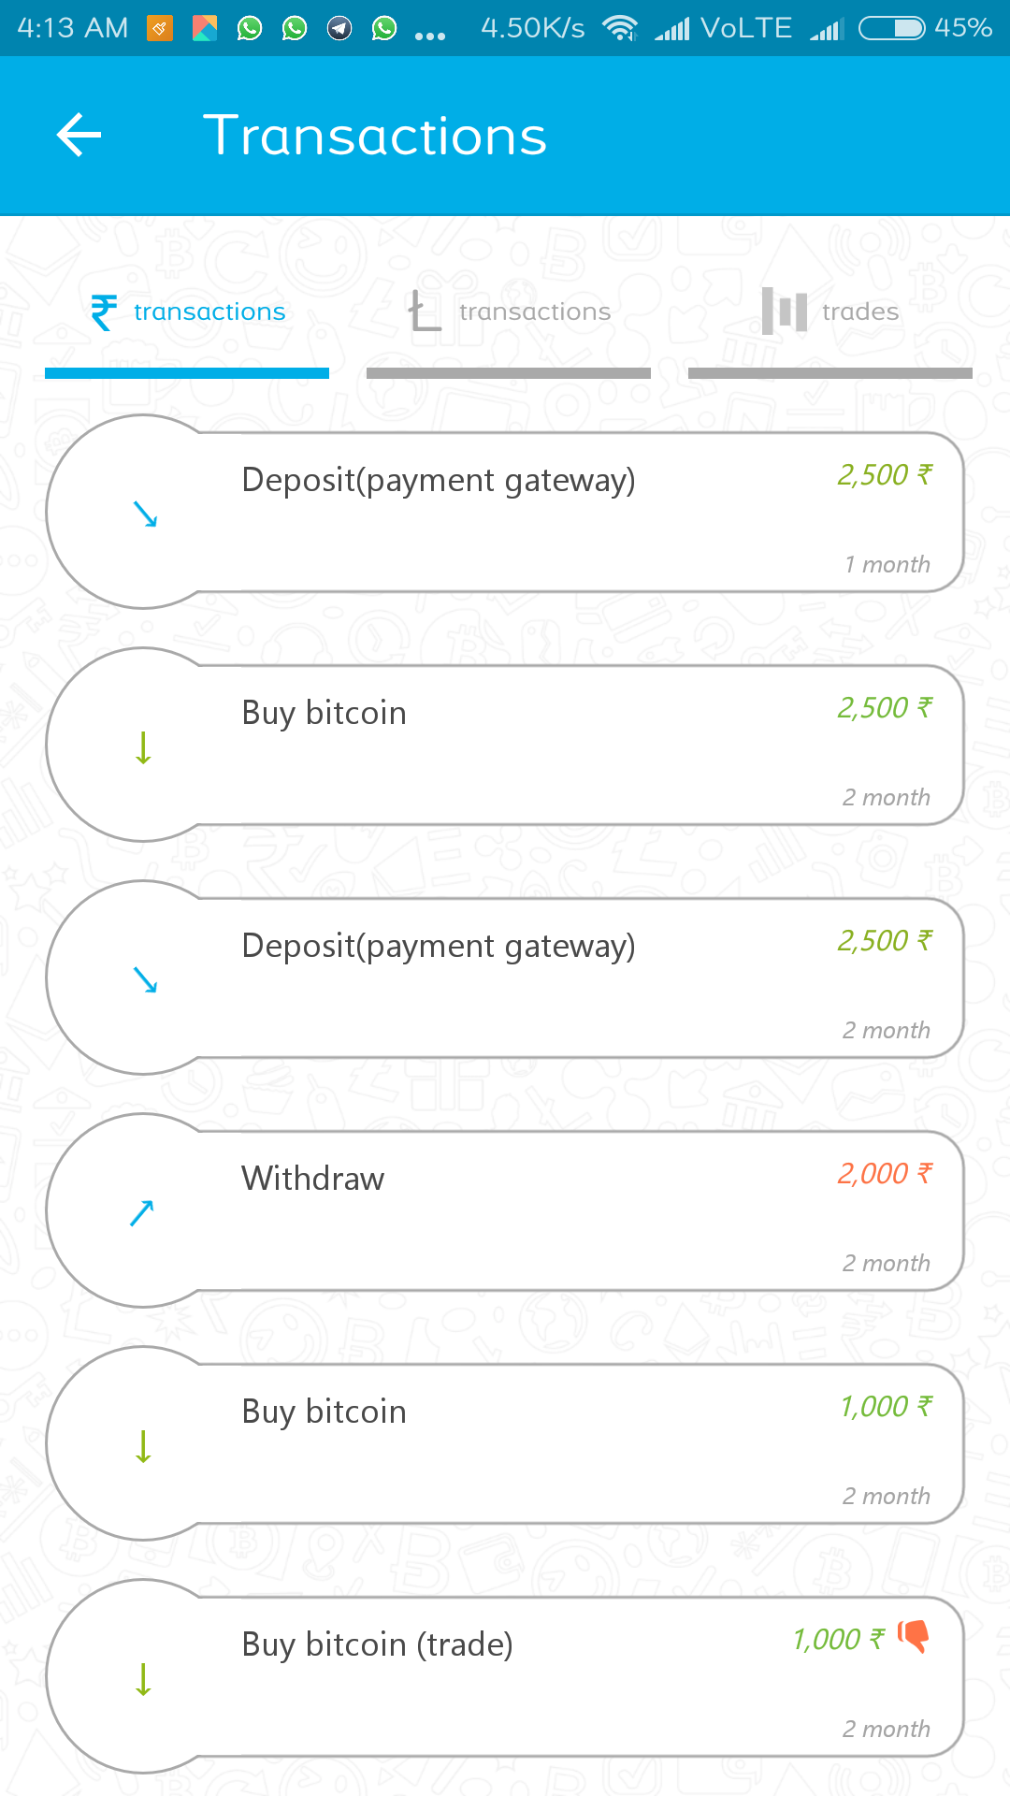Image resolution: width=1010 pixels, height=1796 pixels.
Task: Tap the 1,000 ₹ amount on Buy bitcoin (trade)
Action: tap(838, 1639)
